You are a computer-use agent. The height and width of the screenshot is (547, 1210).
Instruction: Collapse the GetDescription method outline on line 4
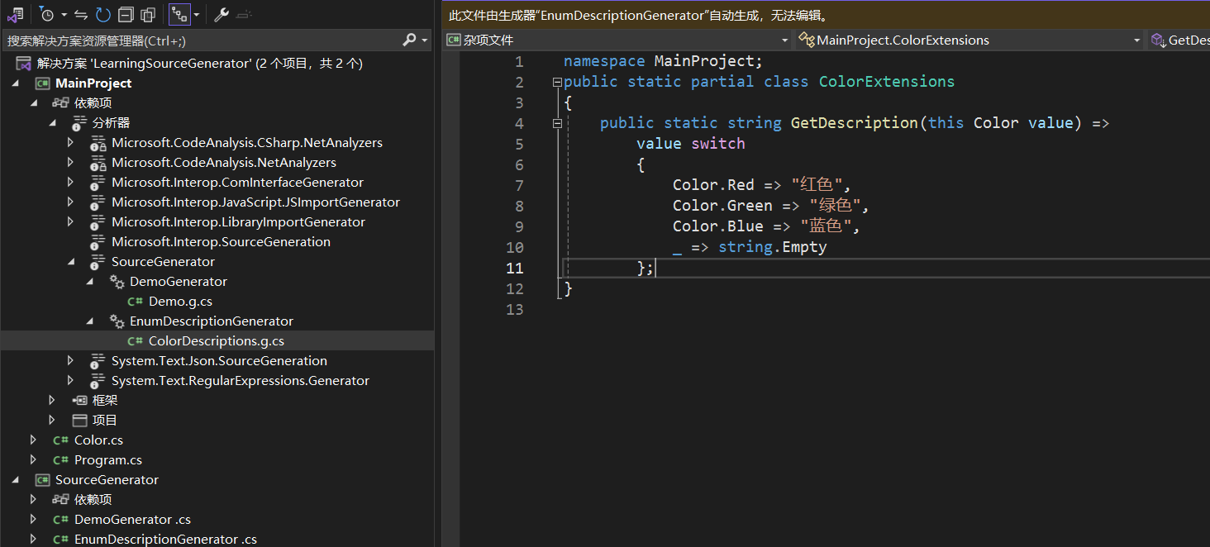(x=558, y=122)
